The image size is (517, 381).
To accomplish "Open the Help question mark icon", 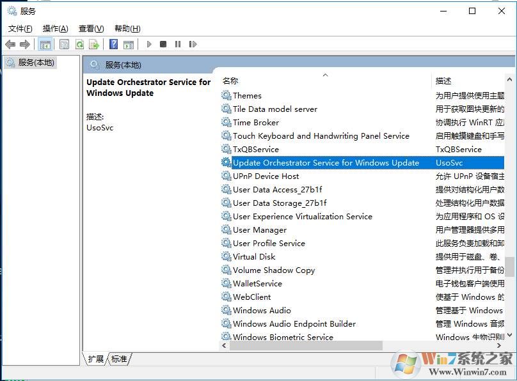I will [113, 44].
